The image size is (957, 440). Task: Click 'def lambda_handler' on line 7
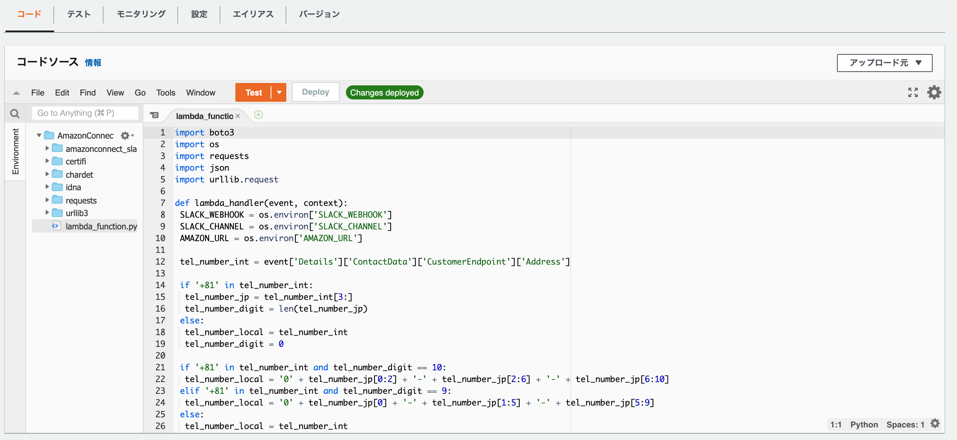coord(219,203)
